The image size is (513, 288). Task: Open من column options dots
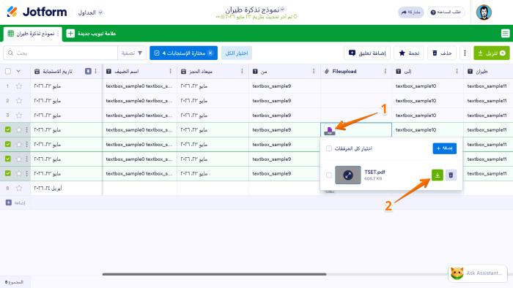click(314, 71)
